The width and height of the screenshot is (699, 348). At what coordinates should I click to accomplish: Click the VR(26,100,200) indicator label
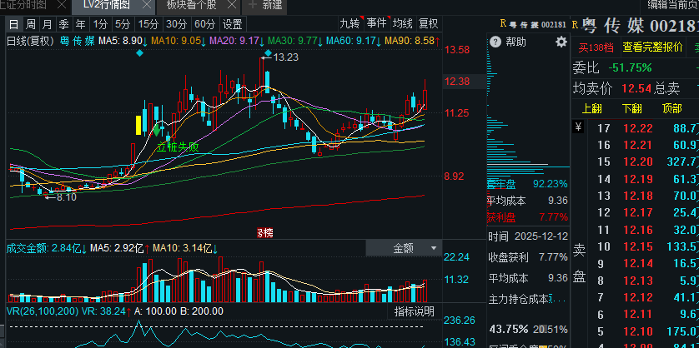(43, 311)
